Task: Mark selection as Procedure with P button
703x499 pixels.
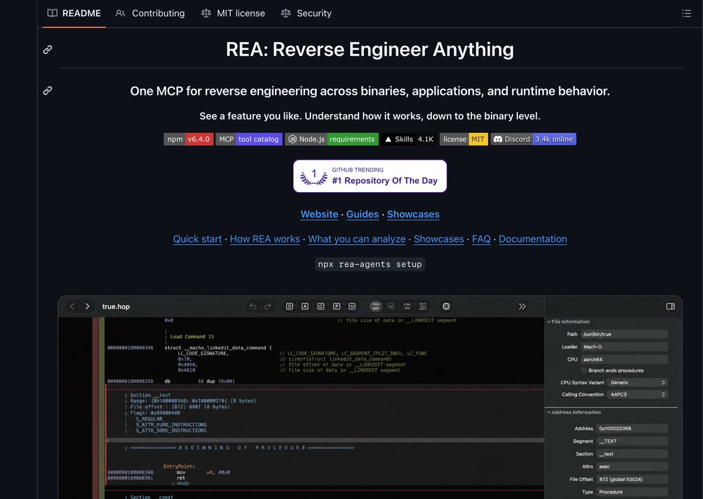Action: point(337,306)
